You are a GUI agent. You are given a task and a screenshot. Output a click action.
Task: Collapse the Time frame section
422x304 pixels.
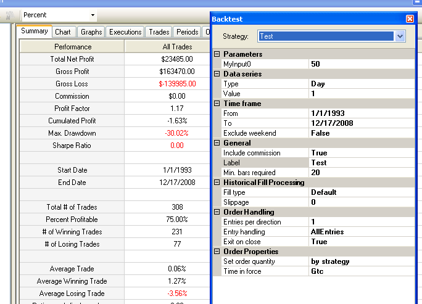[x=217, y=104]
